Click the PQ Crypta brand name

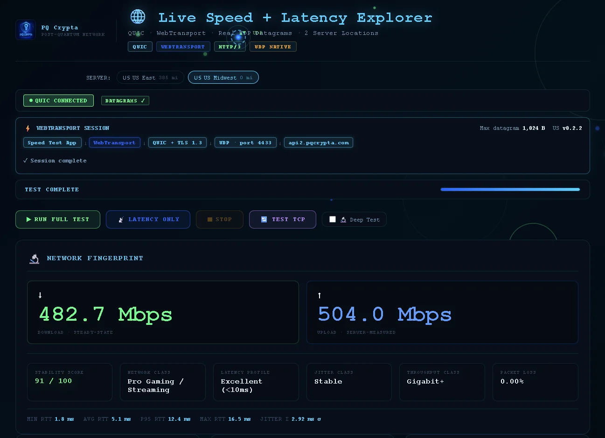tap(60, 27)
